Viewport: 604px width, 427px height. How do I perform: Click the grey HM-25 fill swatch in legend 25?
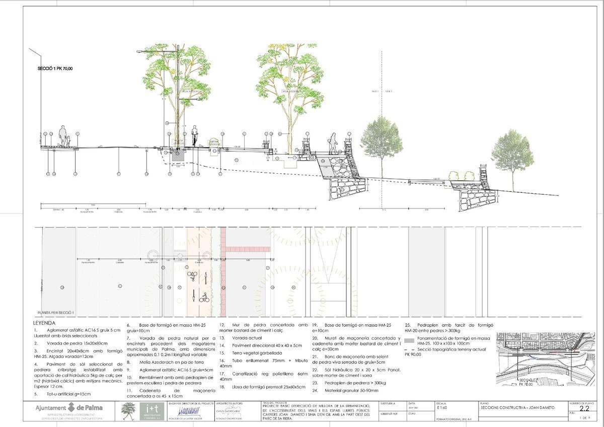click(410, 341)
